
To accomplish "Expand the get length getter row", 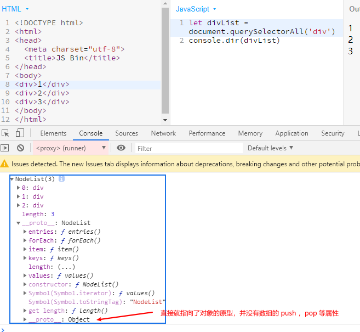I will click(x=25, y=311).
